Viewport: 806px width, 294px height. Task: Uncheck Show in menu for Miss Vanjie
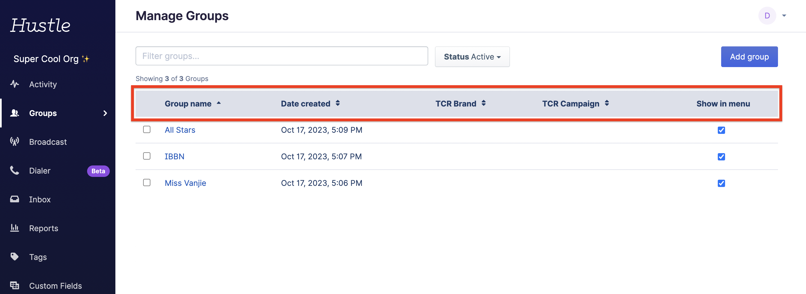tap(721, 183)
